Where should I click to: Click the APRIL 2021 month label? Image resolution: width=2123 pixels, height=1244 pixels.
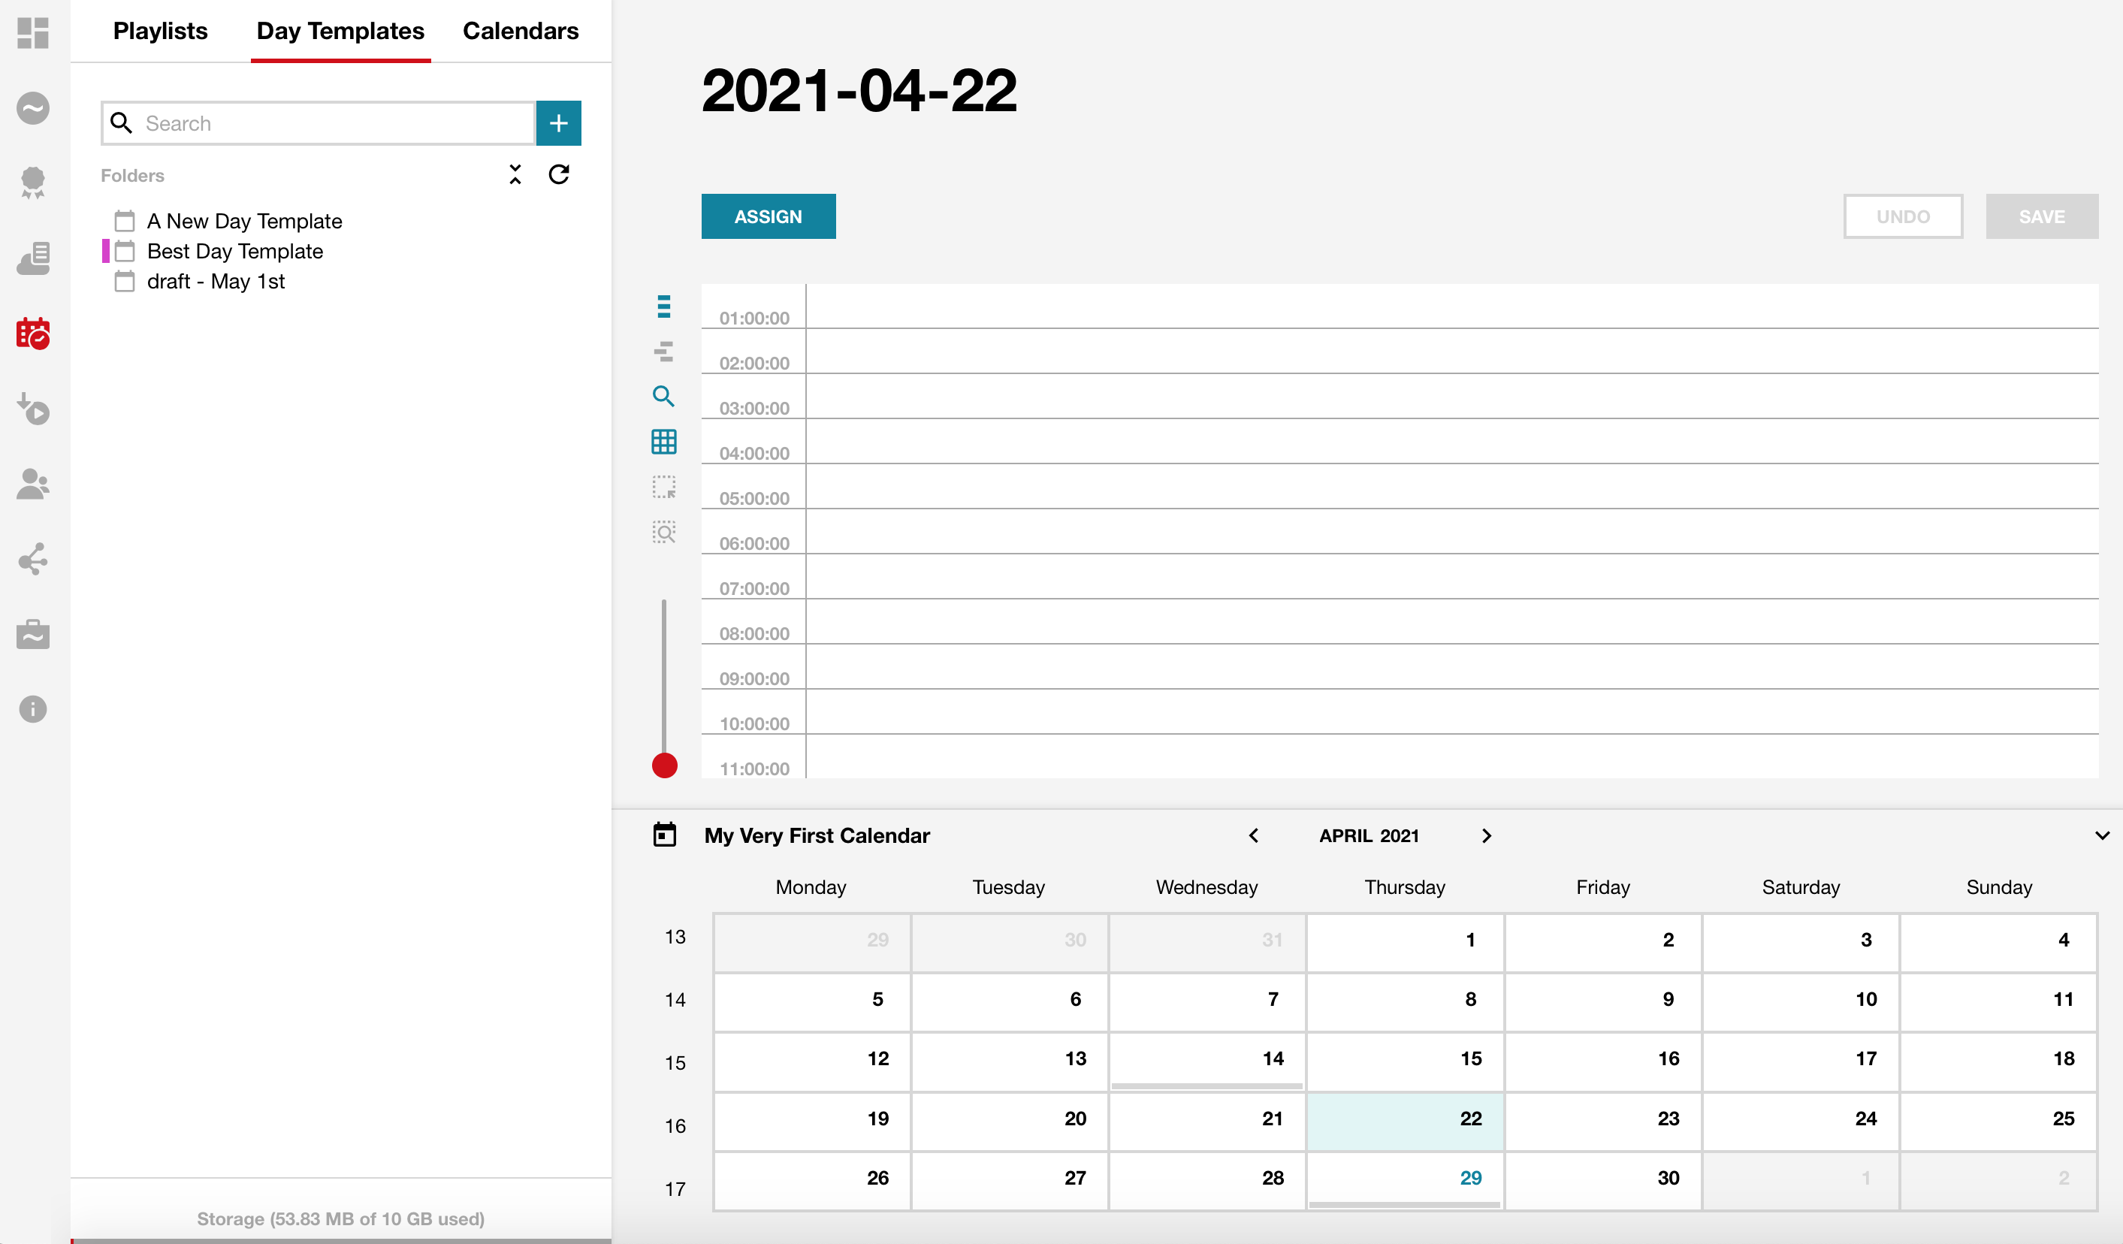pyautogui.click(x=1369, y=835)
